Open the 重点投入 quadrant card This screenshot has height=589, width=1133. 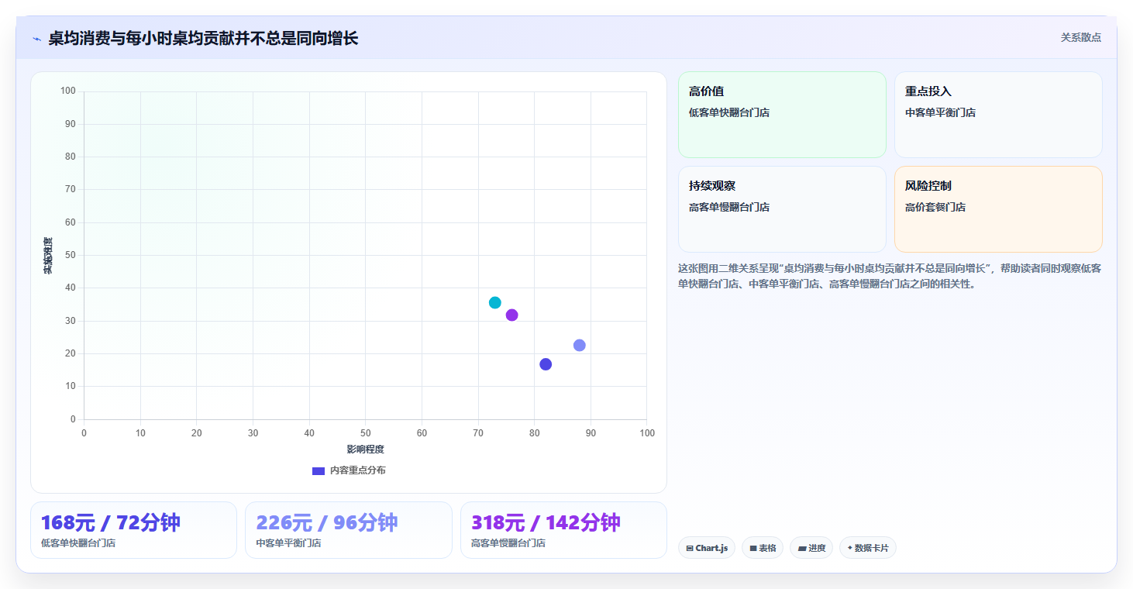pos(998,115)
